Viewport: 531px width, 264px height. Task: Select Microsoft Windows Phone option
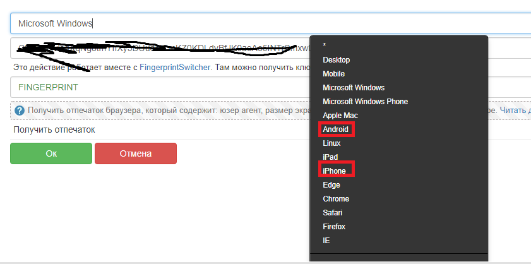(365, 101)
